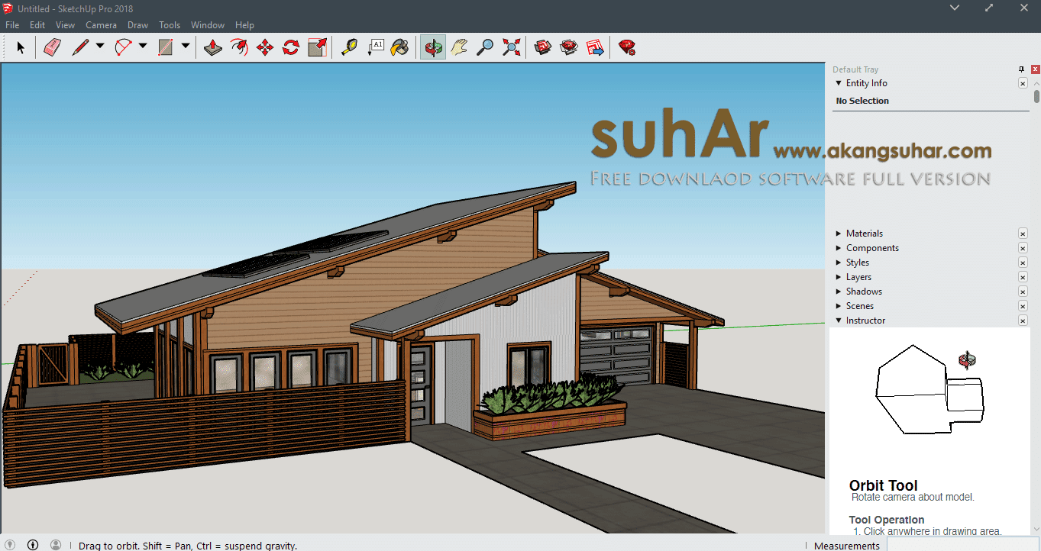The width and height of the screenshot is (1041, 551).
Task: Pin the Default Tray
Action: [x=1022, y=69]
